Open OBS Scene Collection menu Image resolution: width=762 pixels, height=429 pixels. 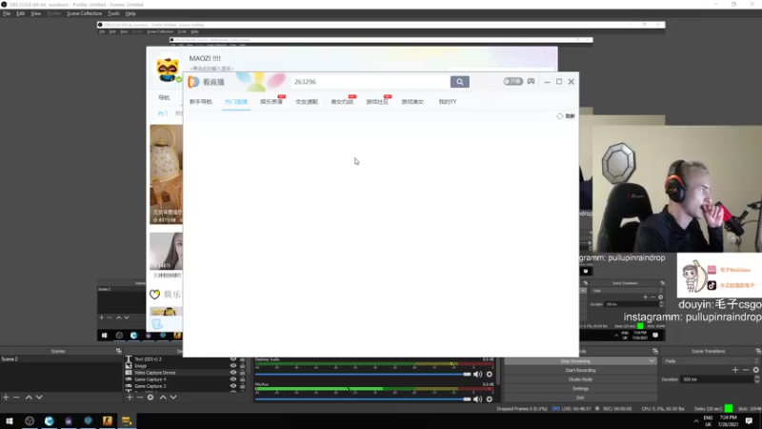click(x=84, y=13)
